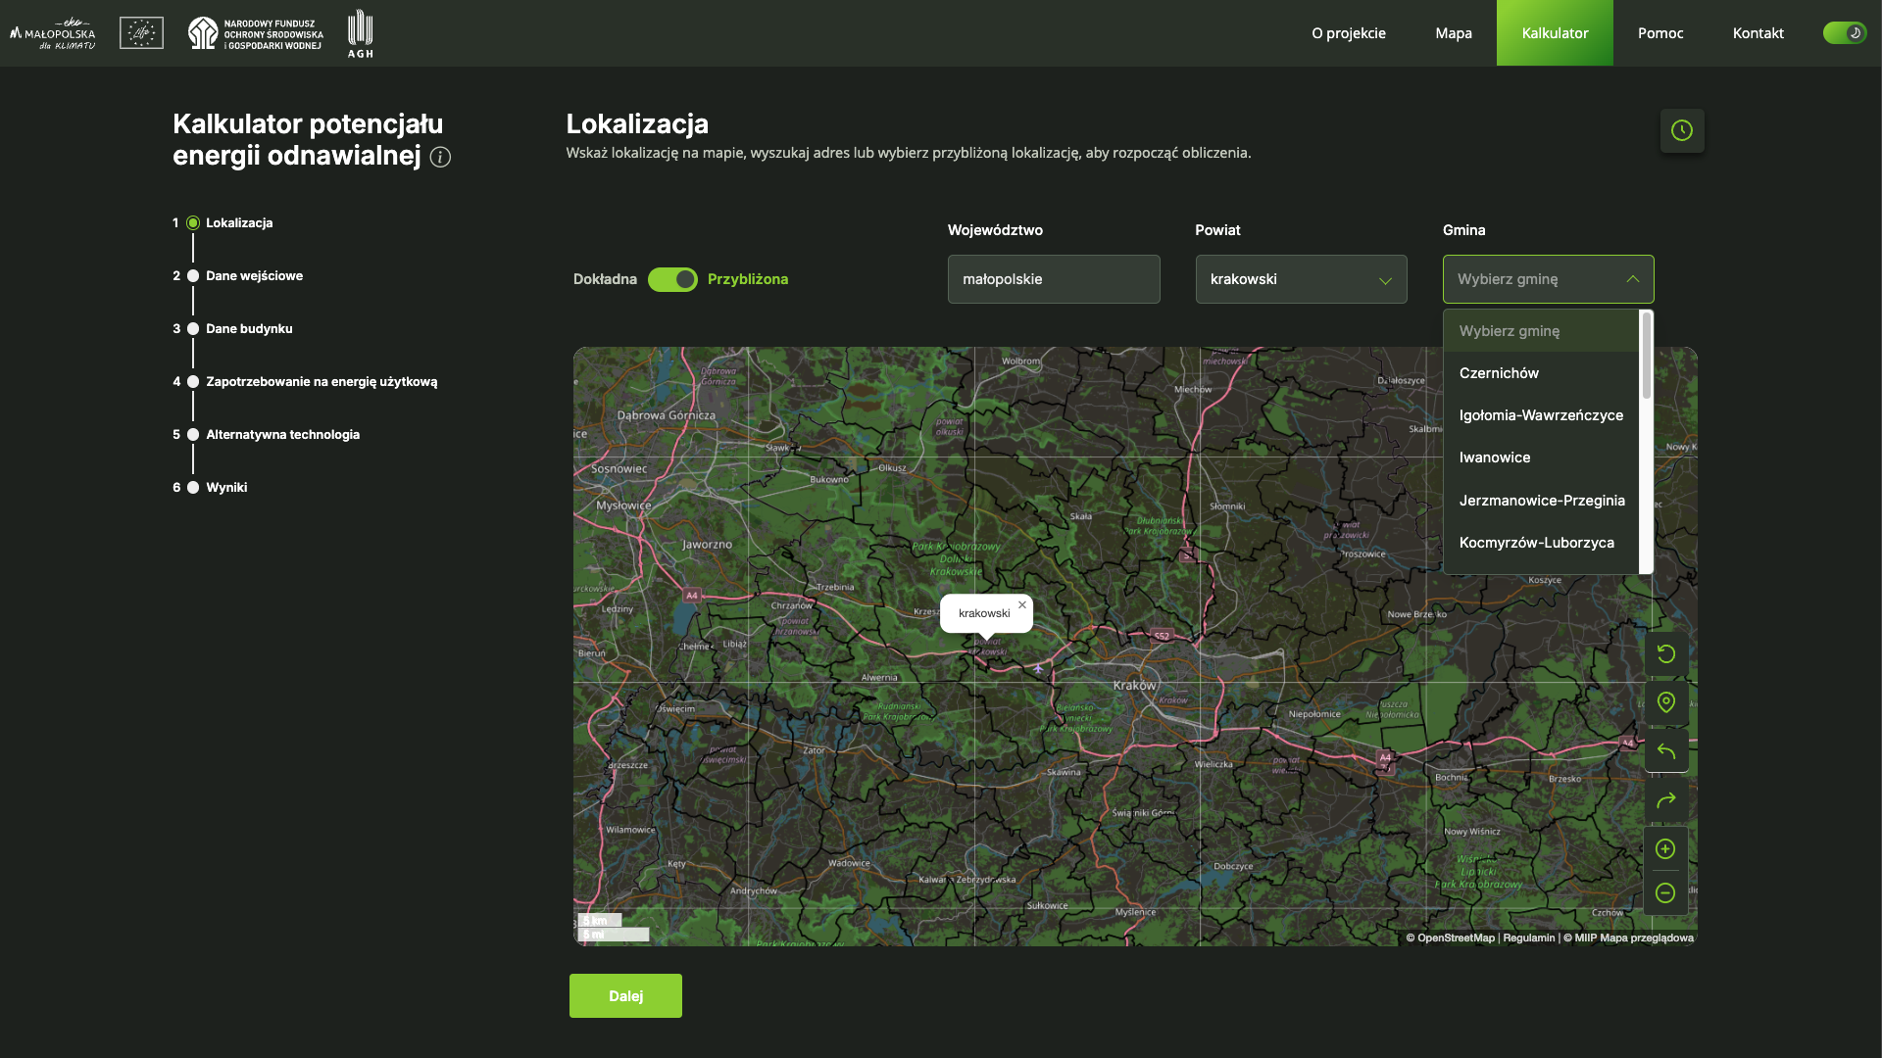The width and height of the screenshot is (1882, 1058).
Task: Reset the map view with refresh icon
Action: [x=1665, y=654]
